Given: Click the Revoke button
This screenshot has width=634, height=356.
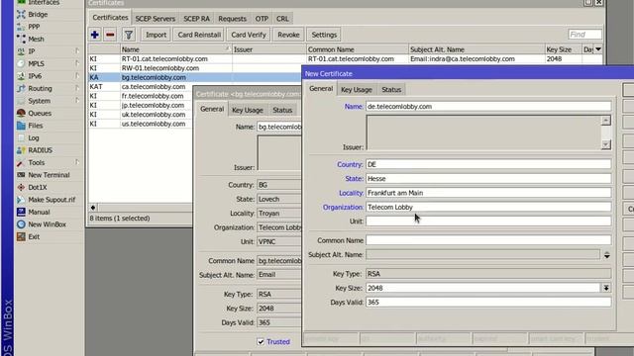Looking at the screenshot, I should point(288,35).
